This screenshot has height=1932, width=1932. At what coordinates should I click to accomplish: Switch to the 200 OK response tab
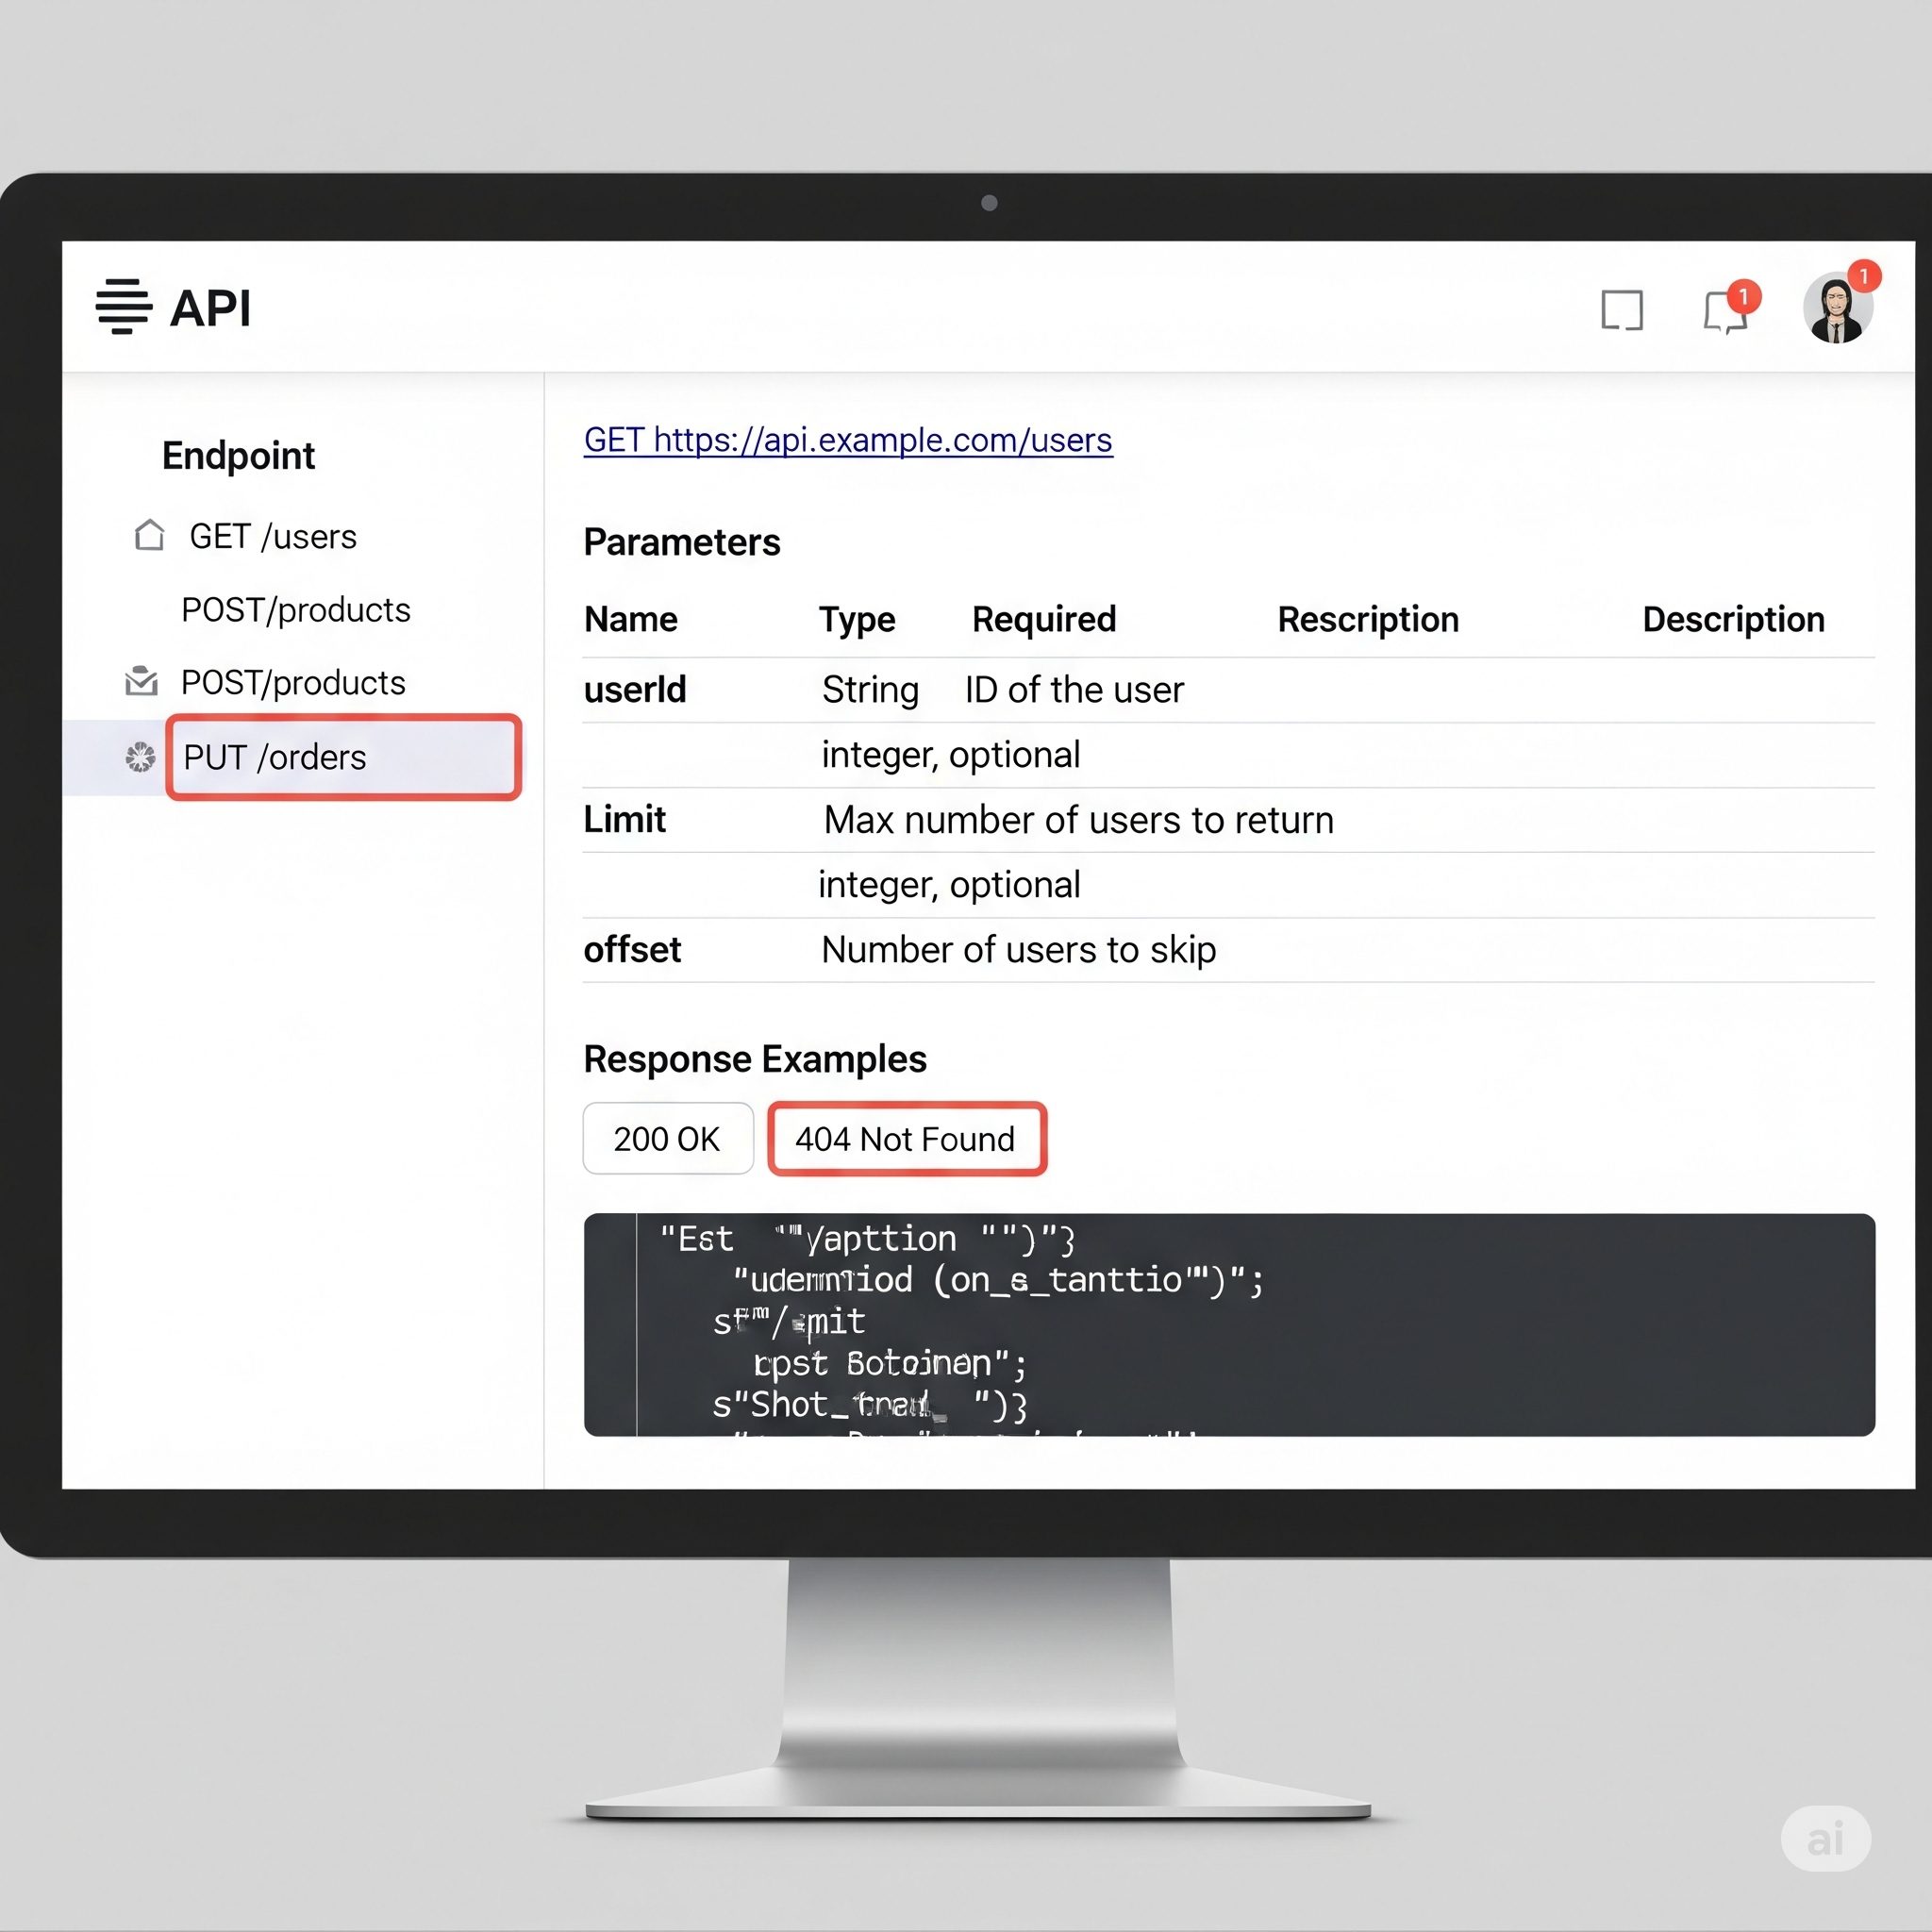point(667,1139)
